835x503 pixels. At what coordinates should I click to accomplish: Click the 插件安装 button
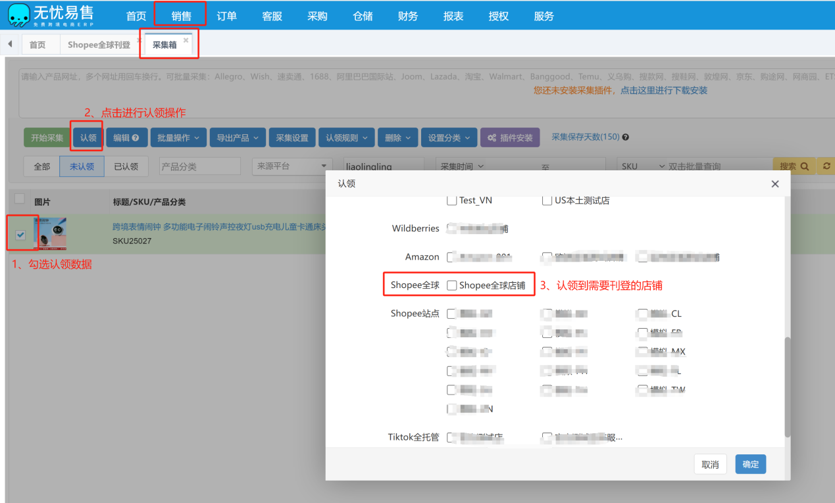pos(511,138)
